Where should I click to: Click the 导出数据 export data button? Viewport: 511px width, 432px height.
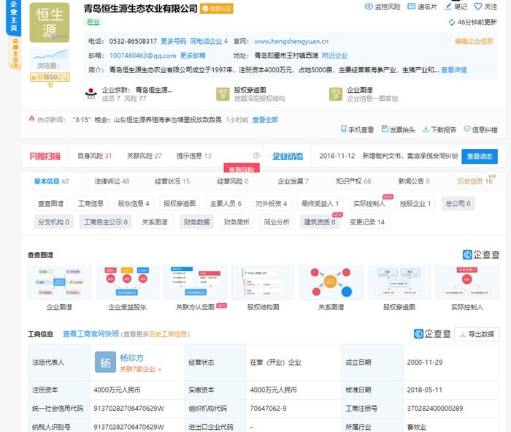click(481, 334)
